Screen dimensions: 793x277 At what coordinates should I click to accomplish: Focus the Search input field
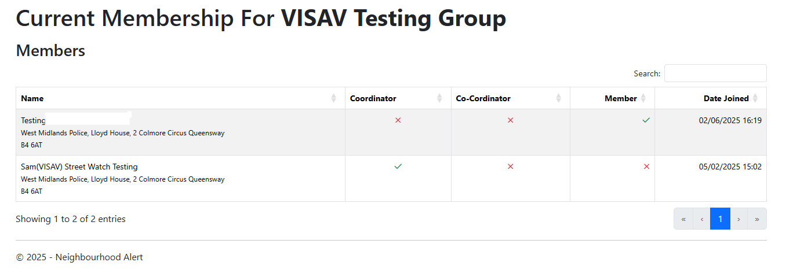coord(715,73)
